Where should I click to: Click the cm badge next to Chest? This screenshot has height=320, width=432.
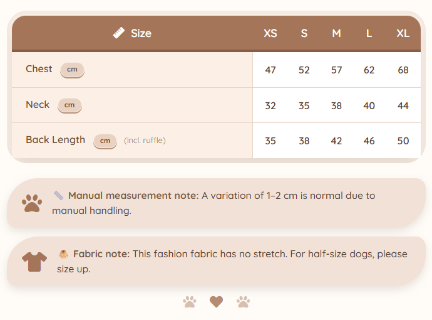(72, 70)
